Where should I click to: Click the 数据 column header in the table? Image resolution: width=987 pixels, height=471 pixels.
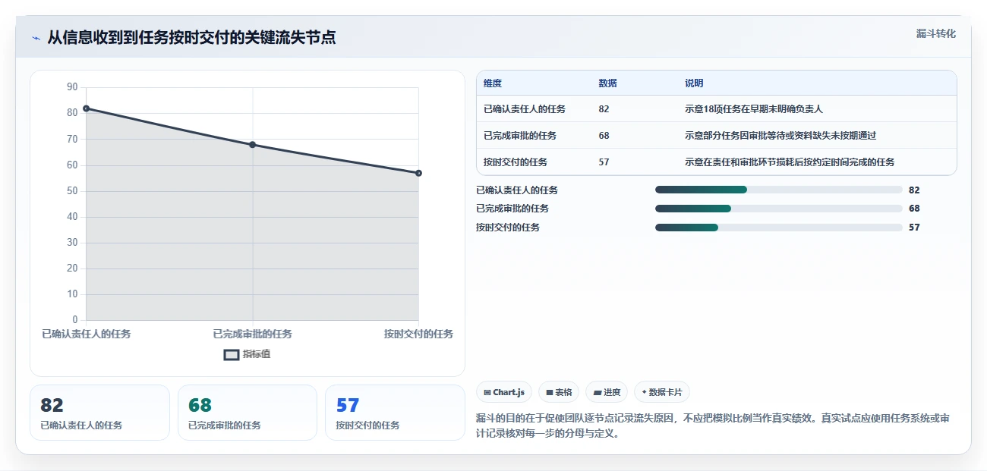[x=607, y=83]
